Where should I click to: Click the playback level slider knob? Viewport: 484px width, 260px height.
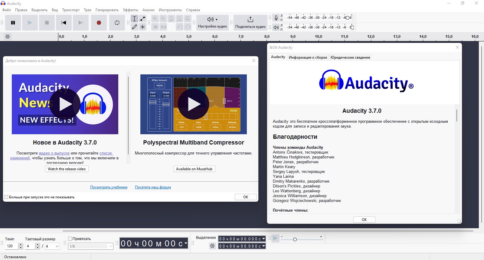352,28
